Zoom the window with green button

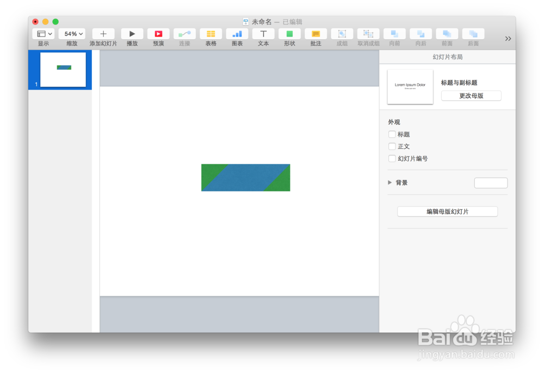pos(55,22)
